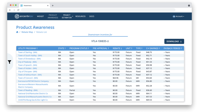This screenshot has height=112, width=199.
Task: Sort by Utility Program column
Action: (x=28, y=48)
